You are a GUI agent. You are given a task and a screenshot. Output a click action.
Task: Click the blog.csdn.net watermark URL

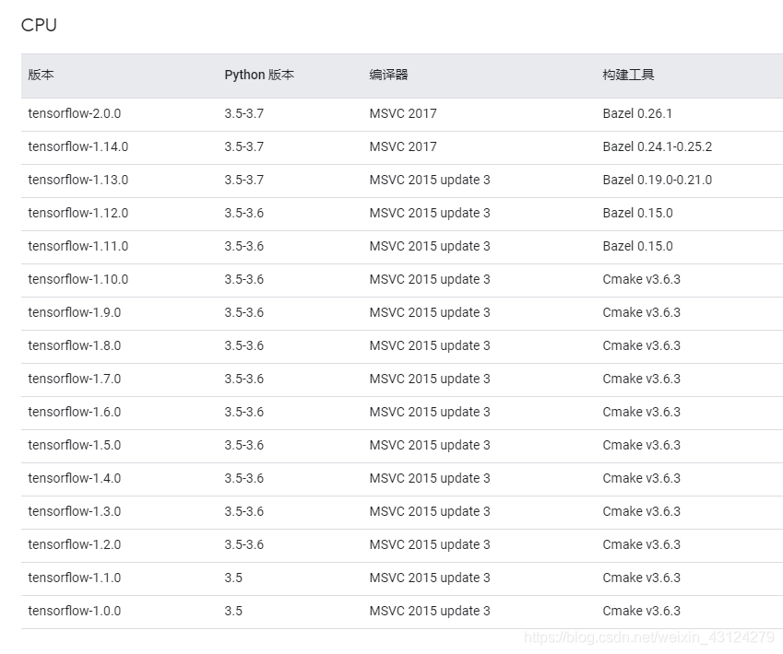tap(648, 637)
